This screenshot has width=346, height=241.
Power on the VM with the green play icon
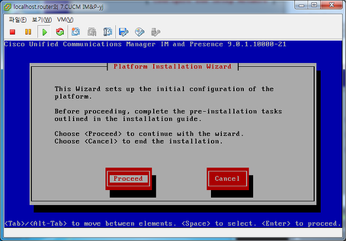click(44, 32)
